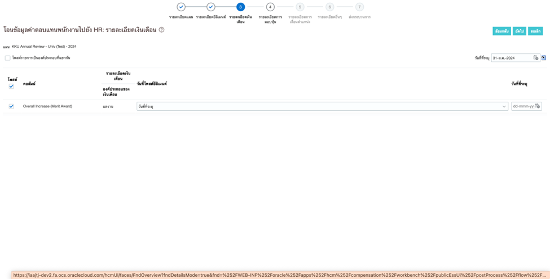Uncheck Overall Increase (Merit Award) row checkbox
This screenshot has height=279, width=550.
click(x=11, y=106)
